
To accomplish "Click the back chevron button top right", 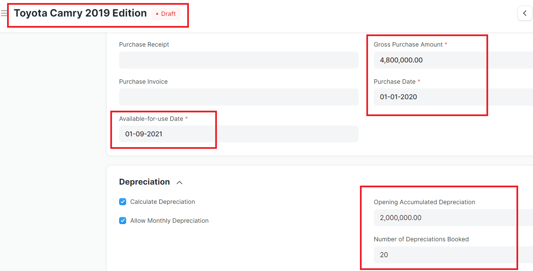I will point(525,13).
